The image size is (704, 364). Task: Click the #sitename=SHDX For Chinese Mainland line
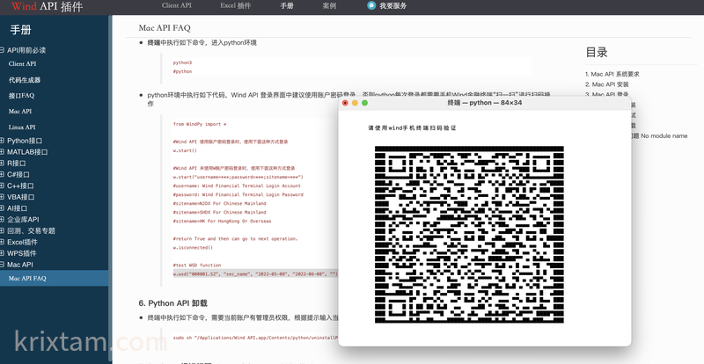pos(219,212)
